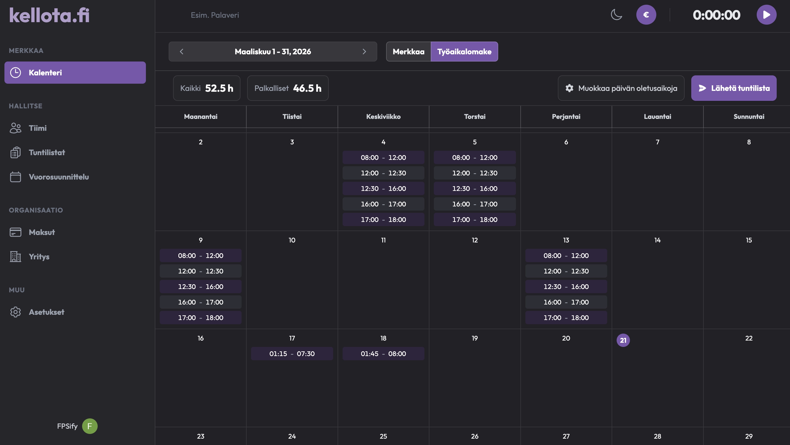790x445 pixels.
Task: Open the FPSify user avatar
Action: [90, 426]
